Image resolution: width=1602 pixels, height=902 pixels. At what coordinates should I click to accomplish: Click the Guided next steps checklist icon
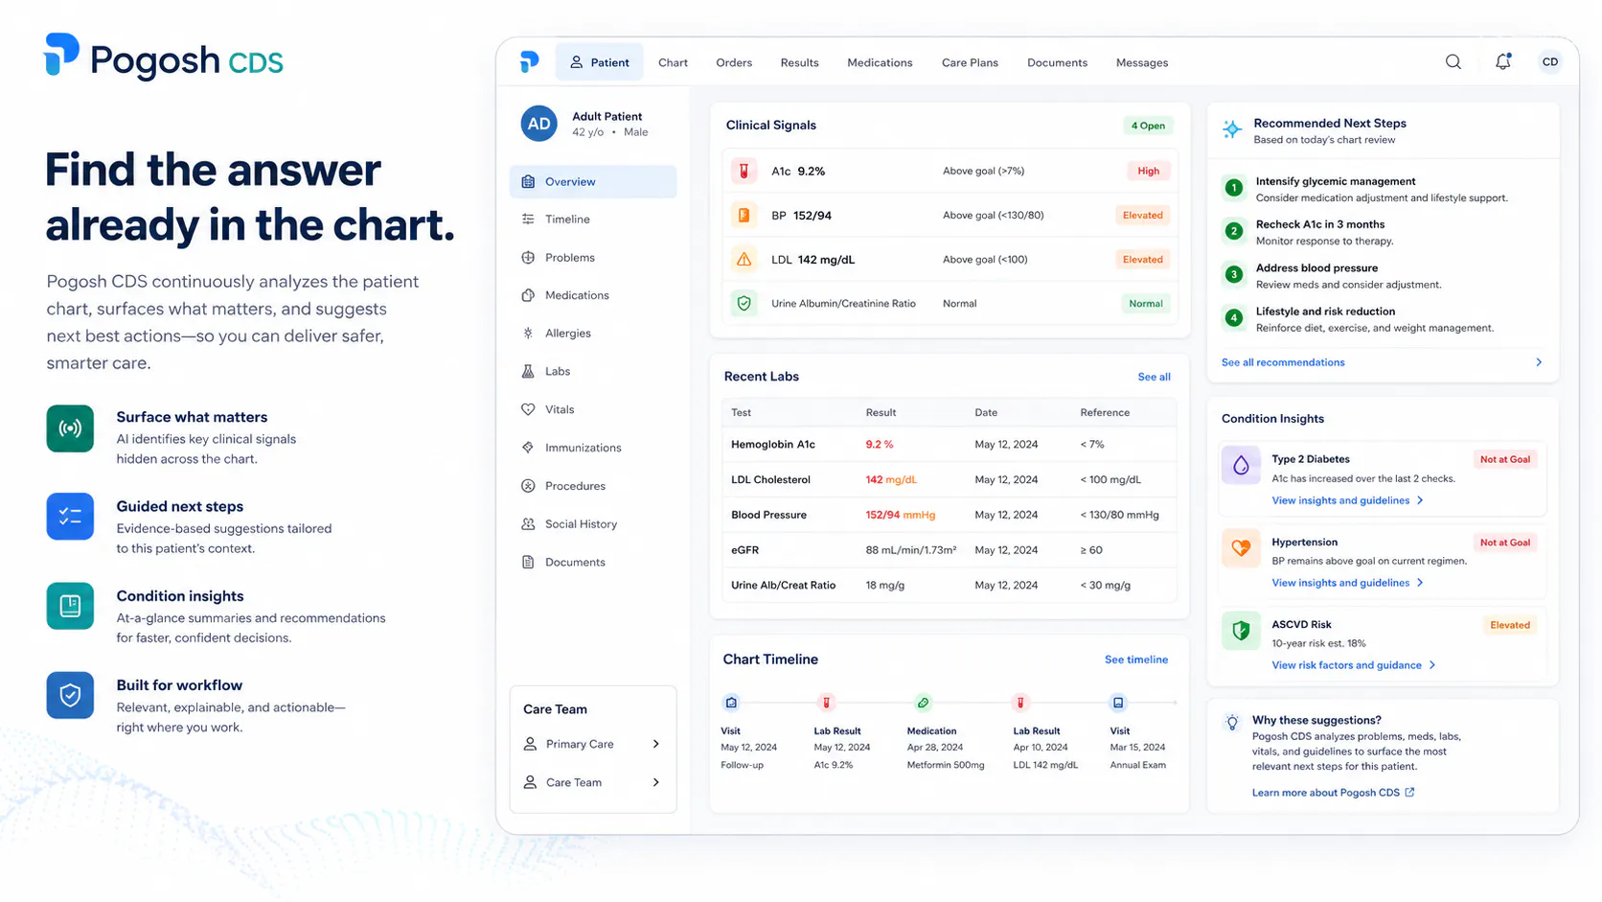pos(70,517)
